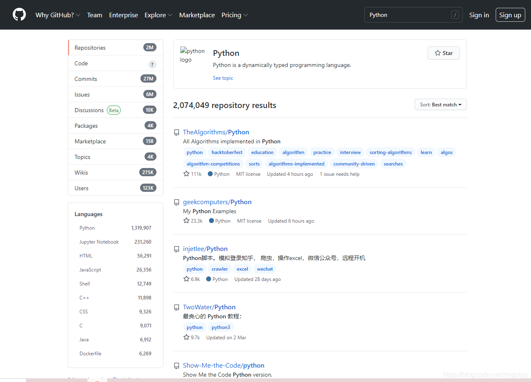Expand the Explore menu
This screenshot has width=531, height=382.
click(x=158, y=15)
